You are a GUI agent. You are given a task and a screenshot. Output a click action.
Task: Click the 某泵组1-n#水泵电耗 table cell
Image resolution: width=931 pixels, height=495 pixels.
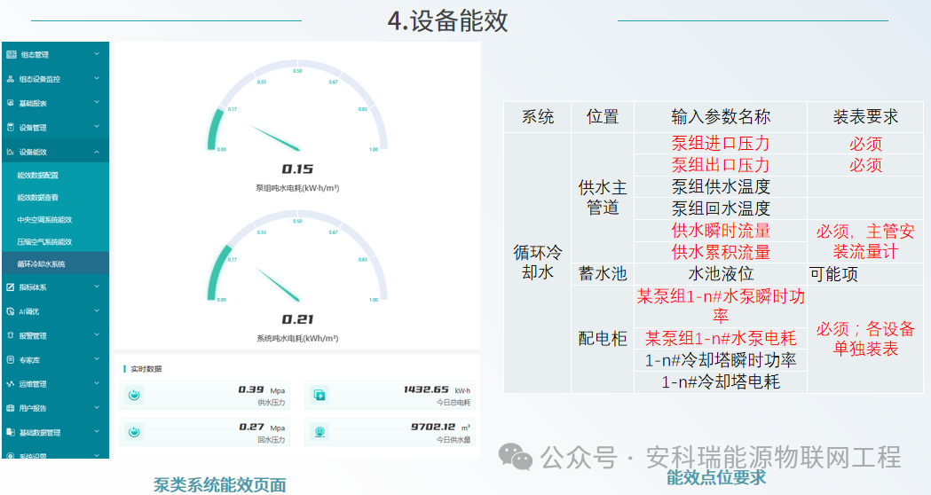[x=721, y=338]
